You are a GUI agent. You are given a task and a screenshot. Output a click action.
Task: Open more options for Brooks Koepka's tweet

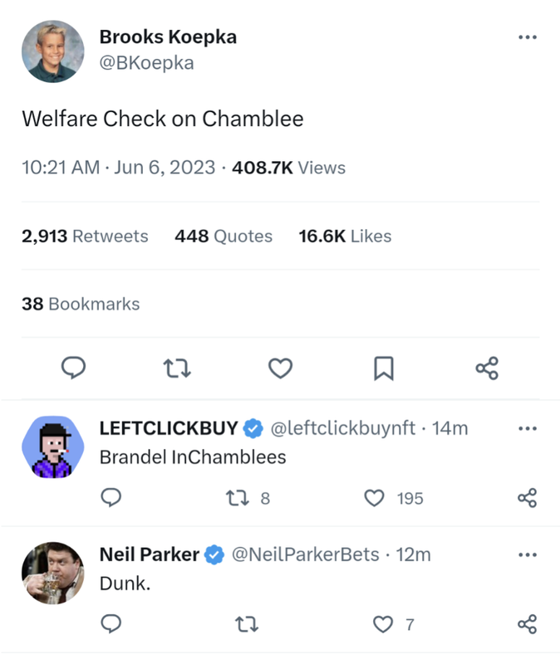click(527, 37)
